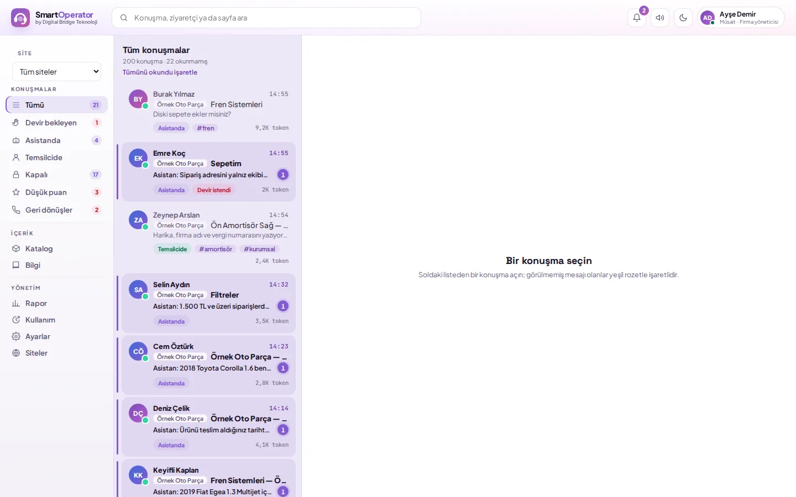Click the #fren tag
Screen dimensions: 796x497
coord(206,128)
